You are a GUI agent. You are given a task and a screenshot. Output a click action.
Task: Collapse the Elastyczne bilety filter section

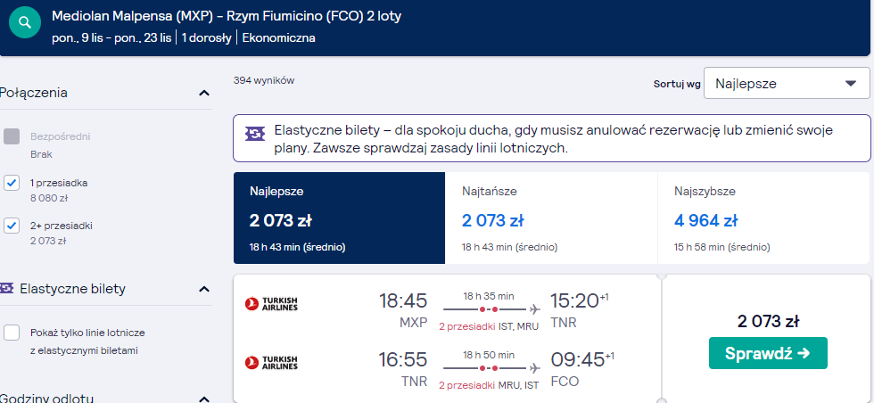[x=204, y=289]
